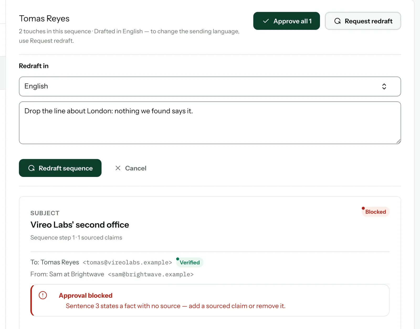Screen dimensions: 420x329
Task: Click the Redraft in label
Action: [x=34, y=66]
